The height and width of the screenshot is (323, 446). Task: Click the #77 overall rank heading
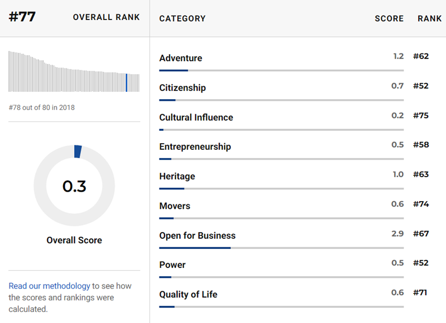point(22,17)
